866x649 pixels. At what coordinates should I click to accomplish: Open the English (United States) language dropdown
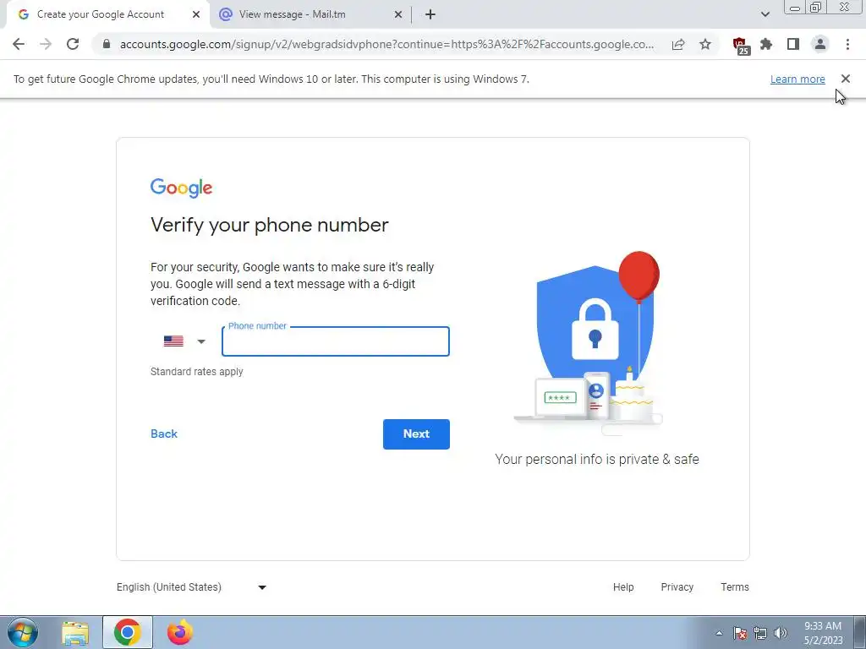tap(191, 587)
